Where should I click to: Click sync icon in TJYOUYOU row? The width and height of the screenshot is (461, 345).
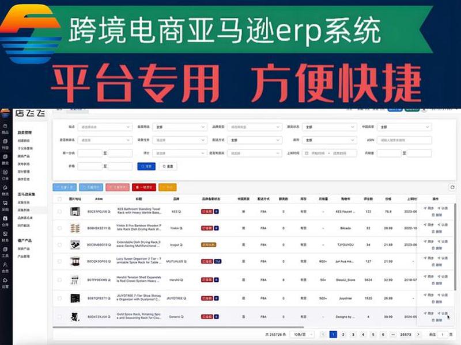coord(425,241)
